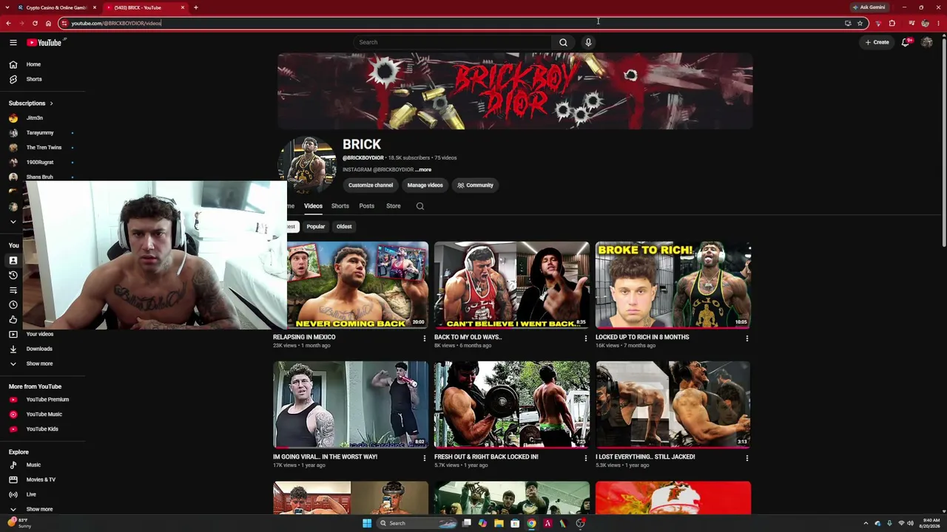Sort videos by Oldest
This screenshot has height=532, width=947.
click(344, 227)
